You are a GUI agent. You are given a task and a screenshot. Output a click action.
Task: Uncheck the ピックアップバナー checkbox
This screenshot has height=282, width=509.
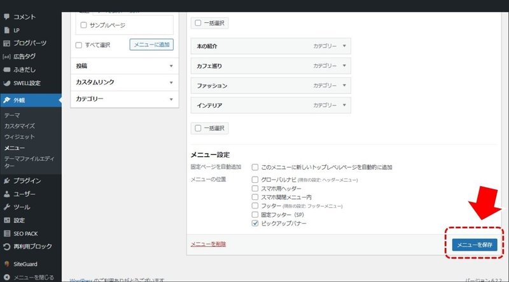255,224
